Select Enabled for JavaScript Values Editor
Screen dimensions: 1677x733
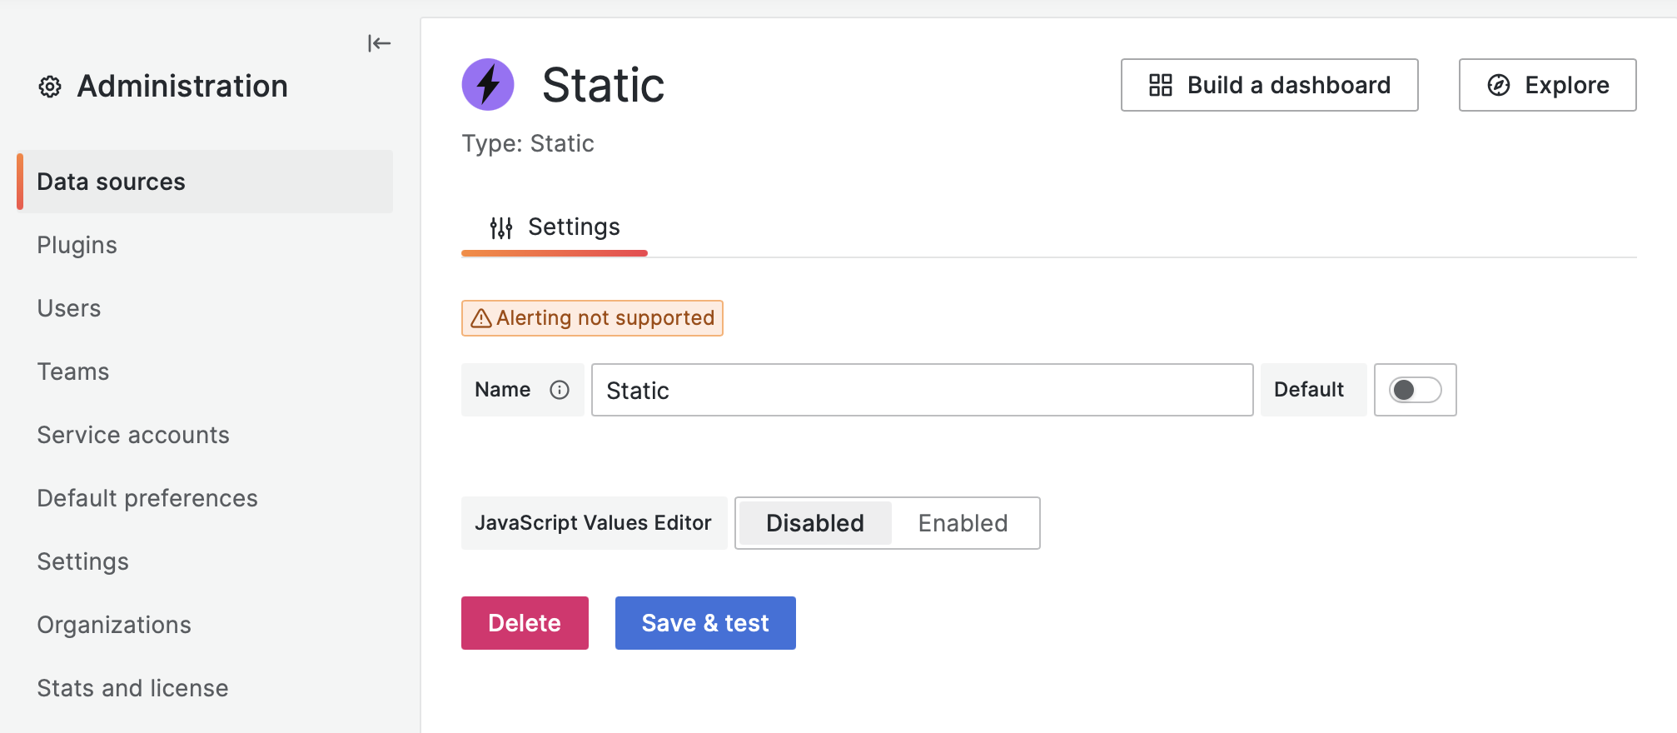[x=963, y=523]
